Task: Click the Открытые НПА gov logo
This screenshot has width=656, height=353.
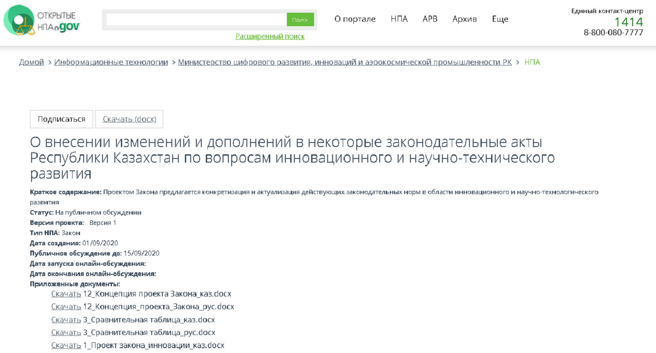Action: [x=42, y=20]
